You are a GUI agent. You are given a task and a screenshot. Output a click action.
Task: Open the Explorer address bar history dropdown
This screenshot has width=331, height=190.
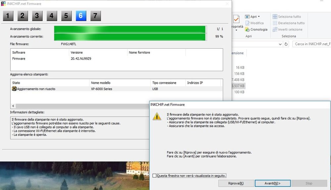pos(280,44)
